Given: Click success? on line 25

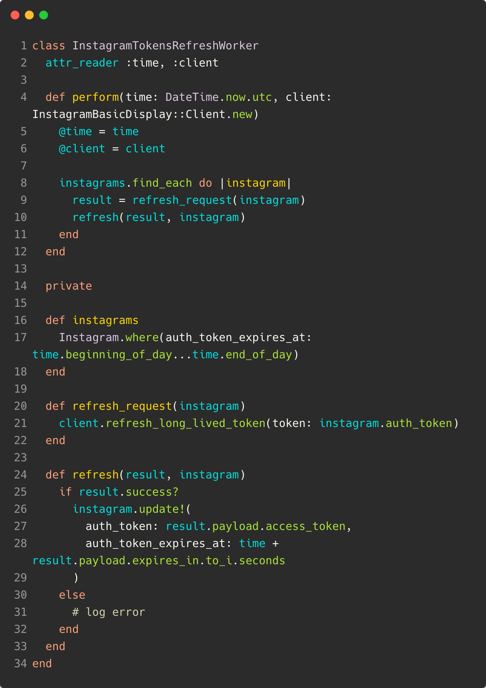Looking at the screenshot, I should pyautogui.click(x=152, y=492).
